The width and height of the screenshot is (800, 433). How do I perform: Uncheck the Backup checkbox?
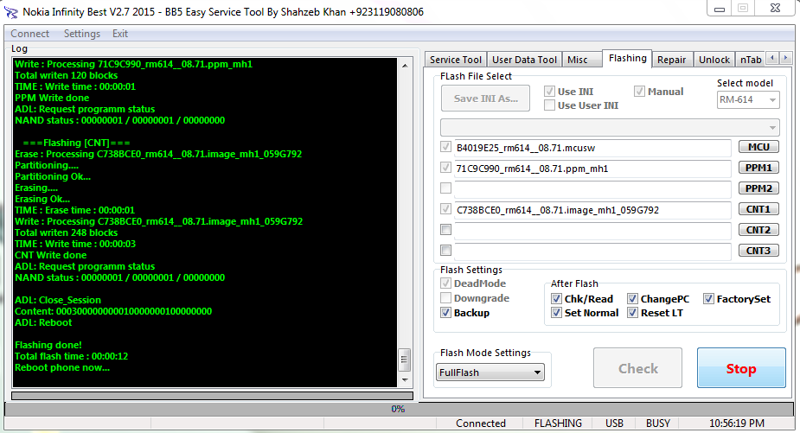click(446, 313)
